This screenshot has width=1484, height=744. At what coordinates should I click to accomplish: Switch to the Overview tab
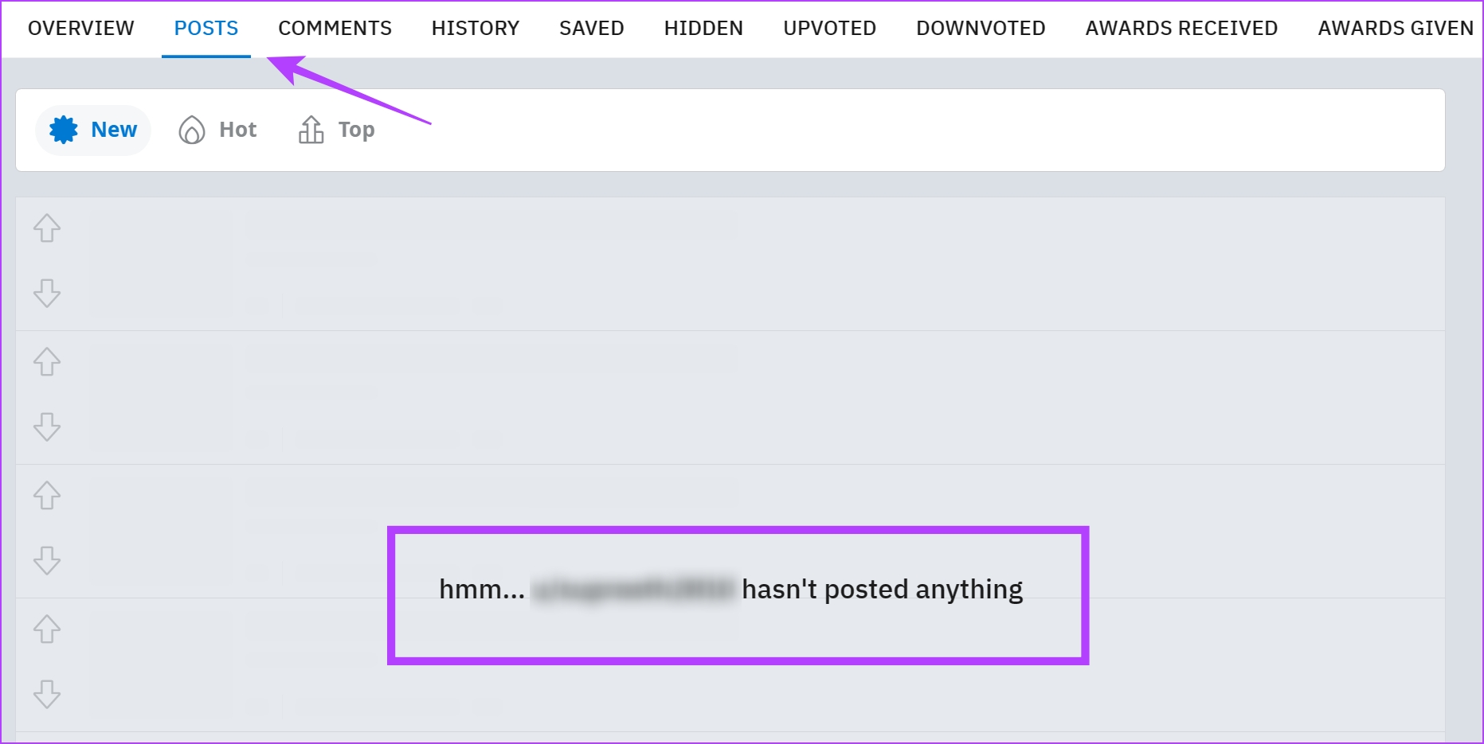tap(81, 28)
